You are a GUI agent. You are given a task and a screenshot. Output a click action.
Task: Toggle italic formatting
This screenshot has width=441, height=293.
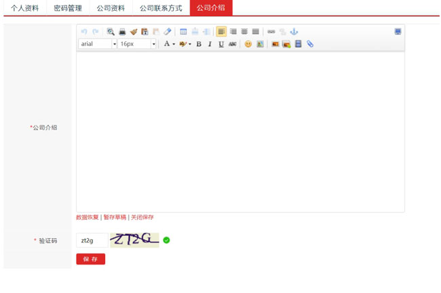[210, 44]
